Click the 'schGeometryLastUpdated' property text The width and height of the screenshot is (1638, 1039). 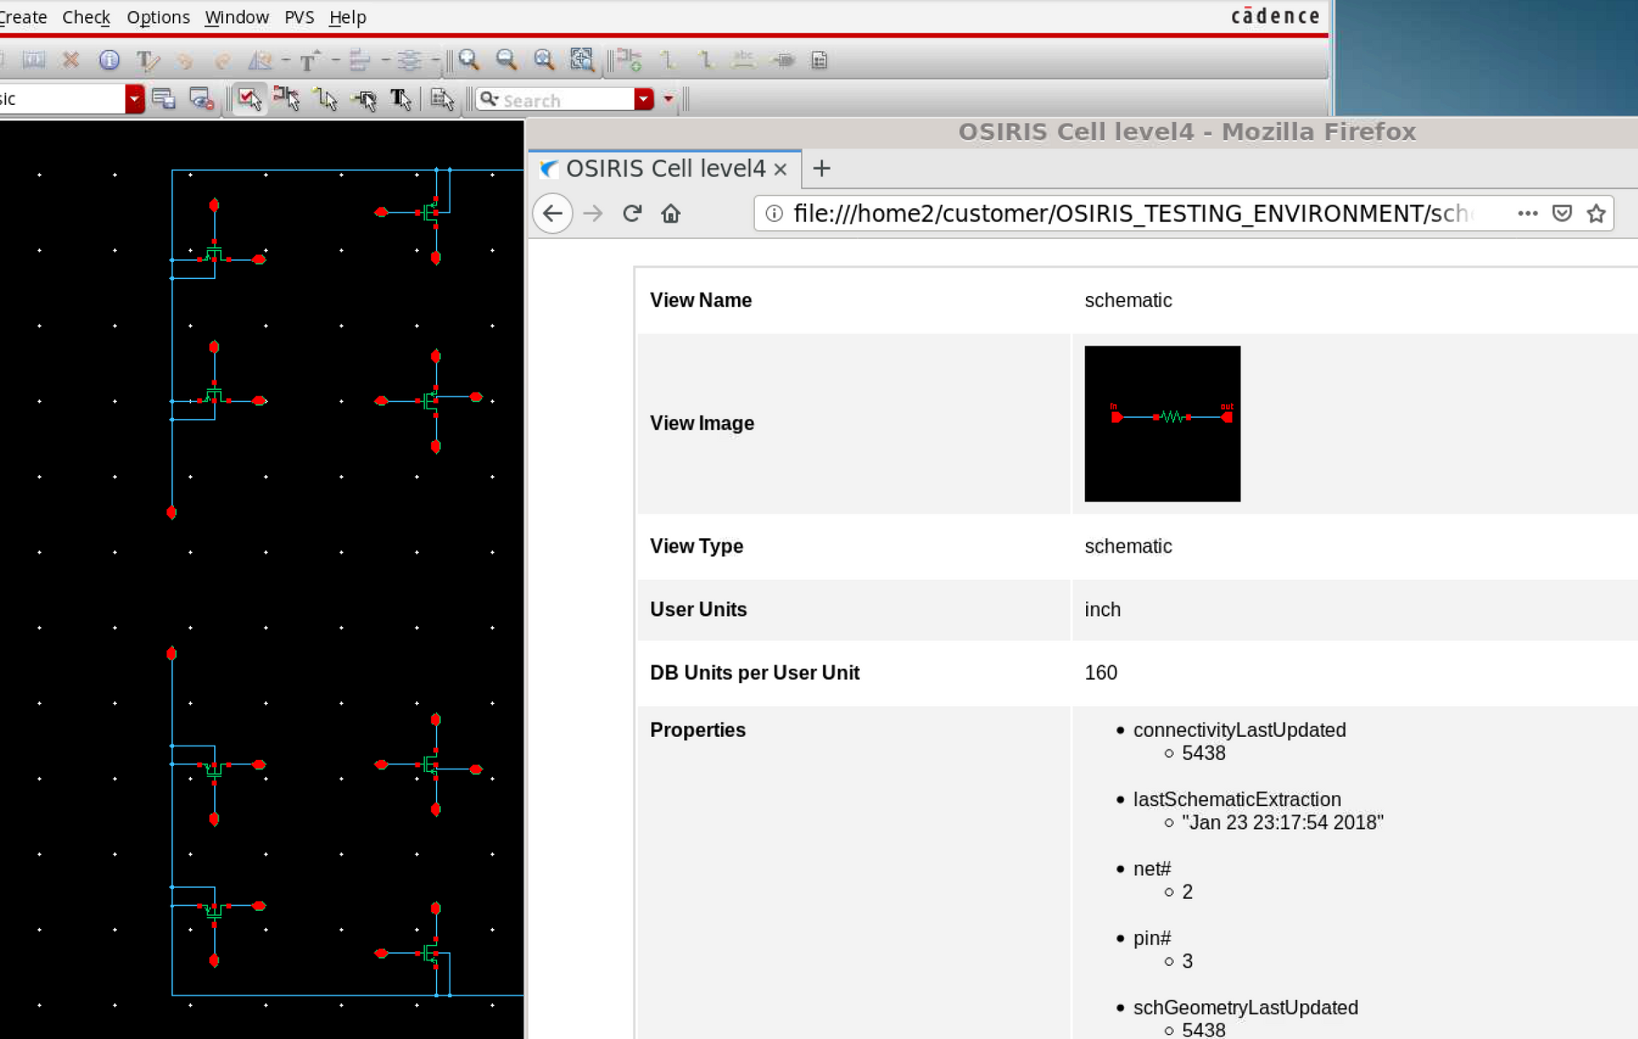(1246, 1007)
